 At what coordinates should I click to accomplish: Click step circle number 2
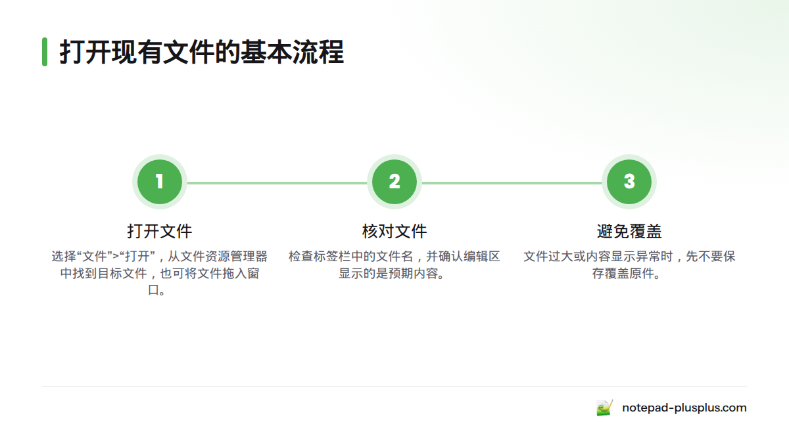click(x=394, y=182)
